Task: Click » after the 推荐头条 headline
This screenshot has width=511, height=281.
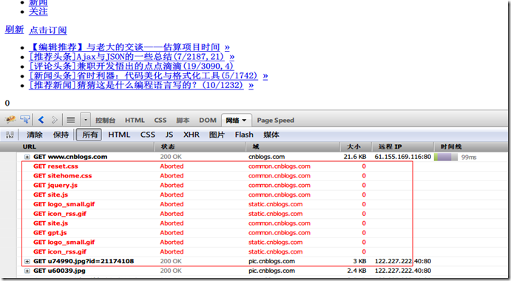Action: click(231, 57)
